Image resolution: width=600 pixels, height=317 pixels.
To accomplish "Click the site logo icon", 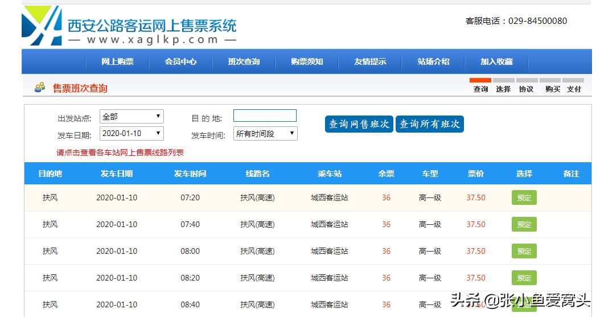I will [x=41, y=26].
